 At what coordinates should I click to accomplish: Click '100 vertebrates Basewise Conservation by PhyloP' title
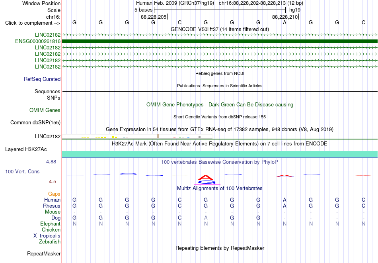tap(220, 162)
